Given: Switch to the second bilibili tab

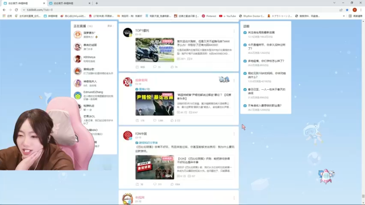Looking at the screenshot, I should (x=69, y=3).
